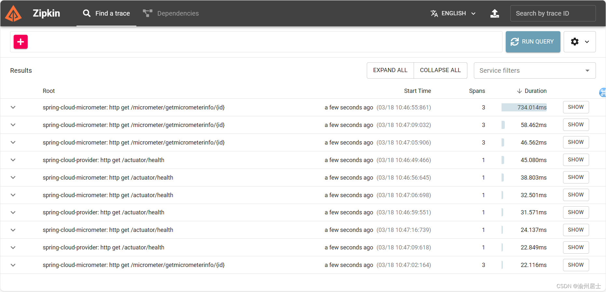The width and height of the screenshot is (606, 292).
Task: Click the Search by trace ID field
Action: pos(553,13)
